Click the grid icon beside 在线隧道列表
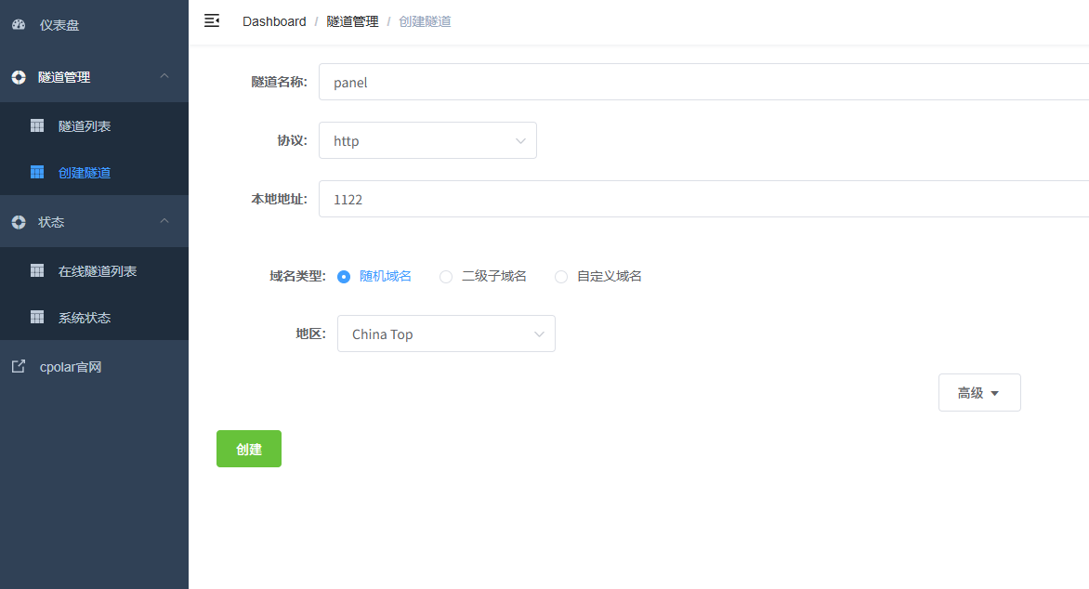The width and height of the screenshot is (1089, 589). click(x=37, y=271)
